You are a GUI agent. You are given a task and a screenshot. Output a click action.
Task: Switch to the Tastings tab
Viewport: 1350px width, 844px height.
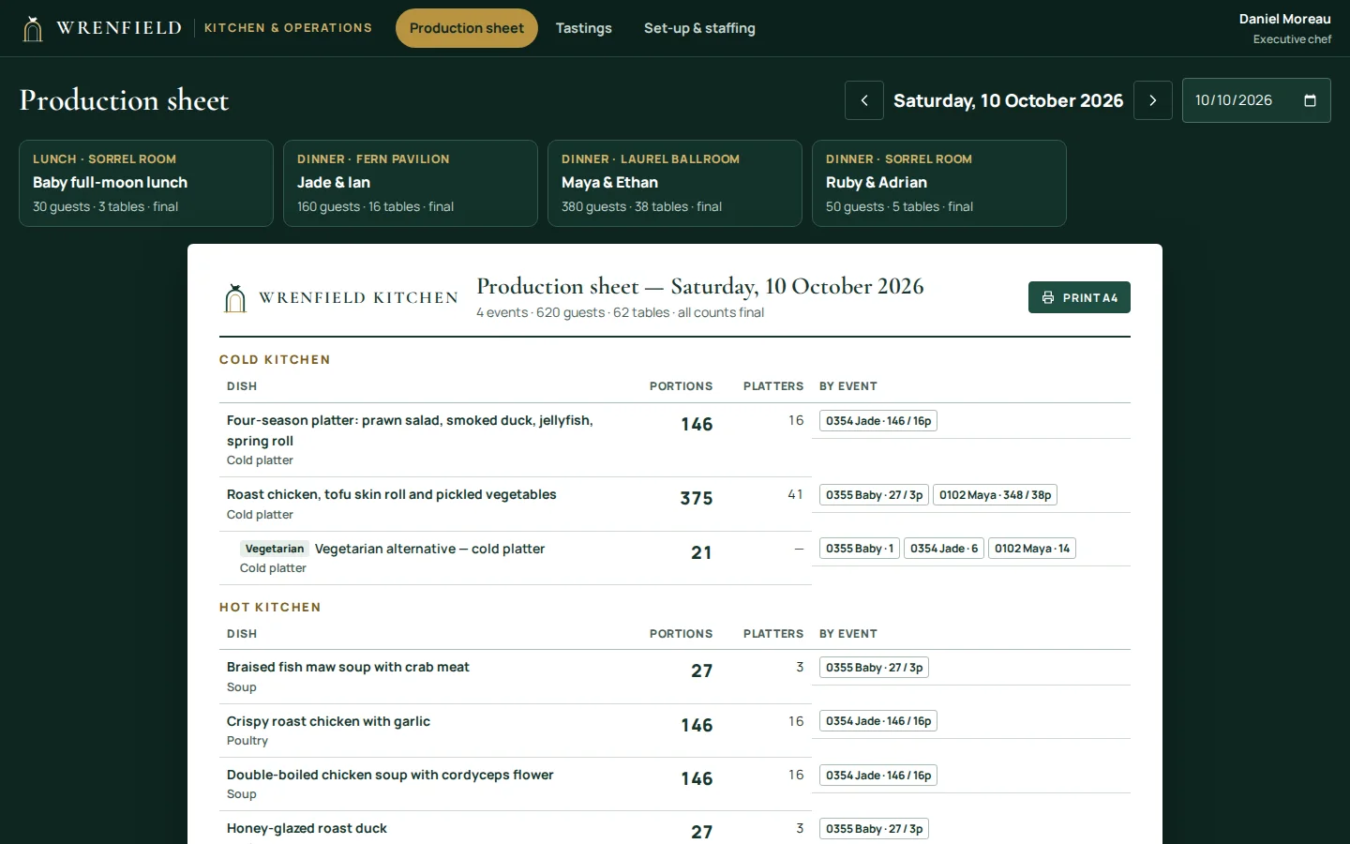[584, 28]
